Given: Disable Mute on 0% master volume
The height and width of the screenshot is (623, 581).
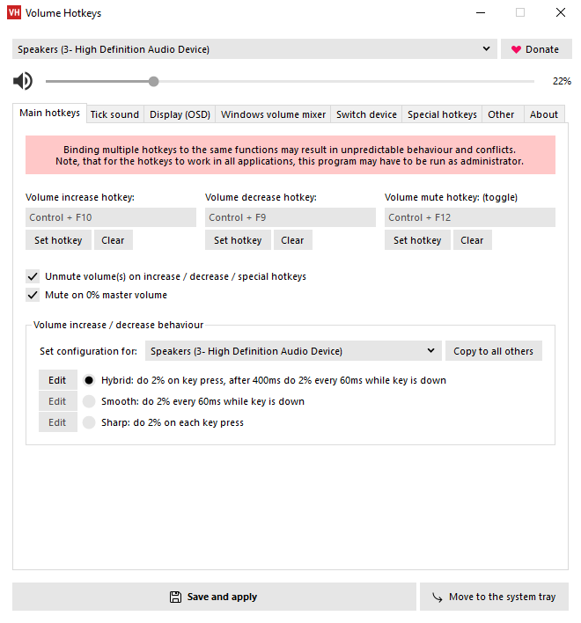Looking at the screenshot, I should point(33,295).
